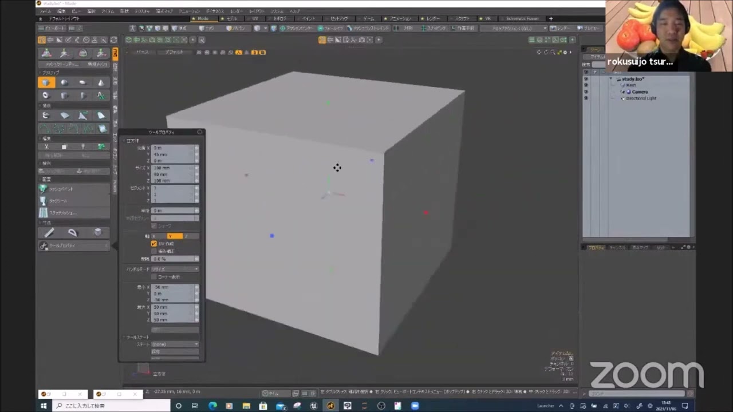This screenshot has height=412, width=733.
Task: Click the scissors cut icon
Action: point(46,146)
